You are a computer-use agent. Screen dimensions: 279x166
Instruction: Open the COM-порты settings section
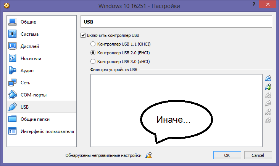point(42,95)
